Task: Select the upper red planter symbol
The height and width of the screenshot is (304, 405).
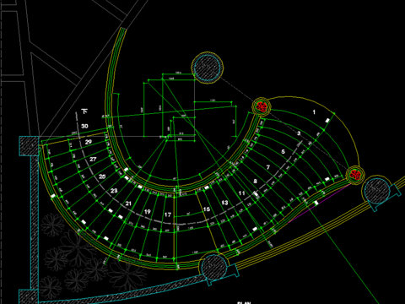Action: pos(262,106)
